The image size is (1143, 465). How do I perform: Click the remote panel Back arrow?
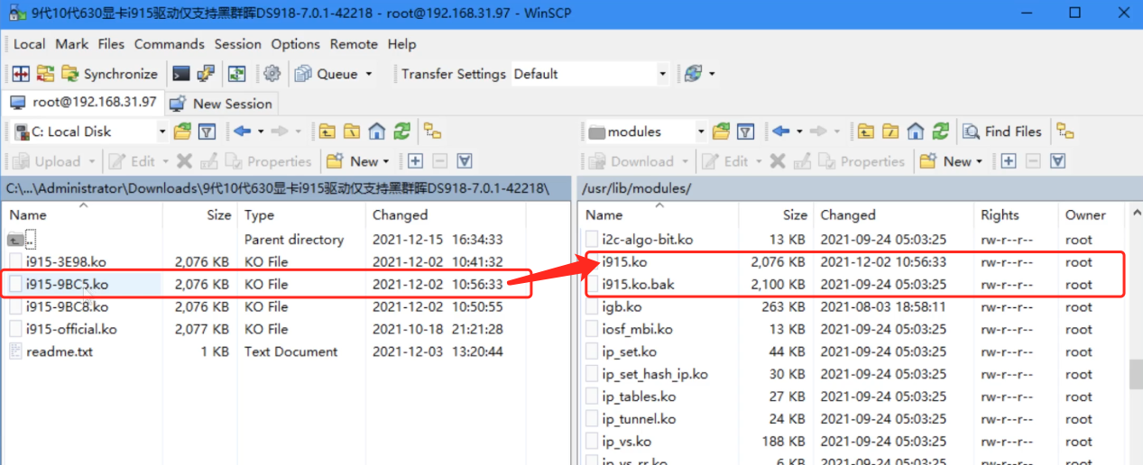pos(781,132)
